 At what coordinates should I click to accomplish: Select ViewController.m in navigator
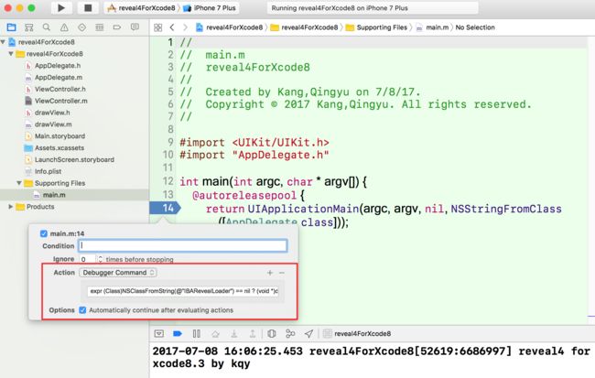tap(60, 101)
